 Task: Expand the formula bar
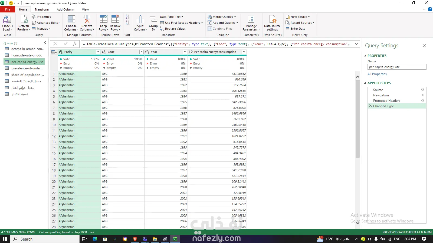(356, 44)
